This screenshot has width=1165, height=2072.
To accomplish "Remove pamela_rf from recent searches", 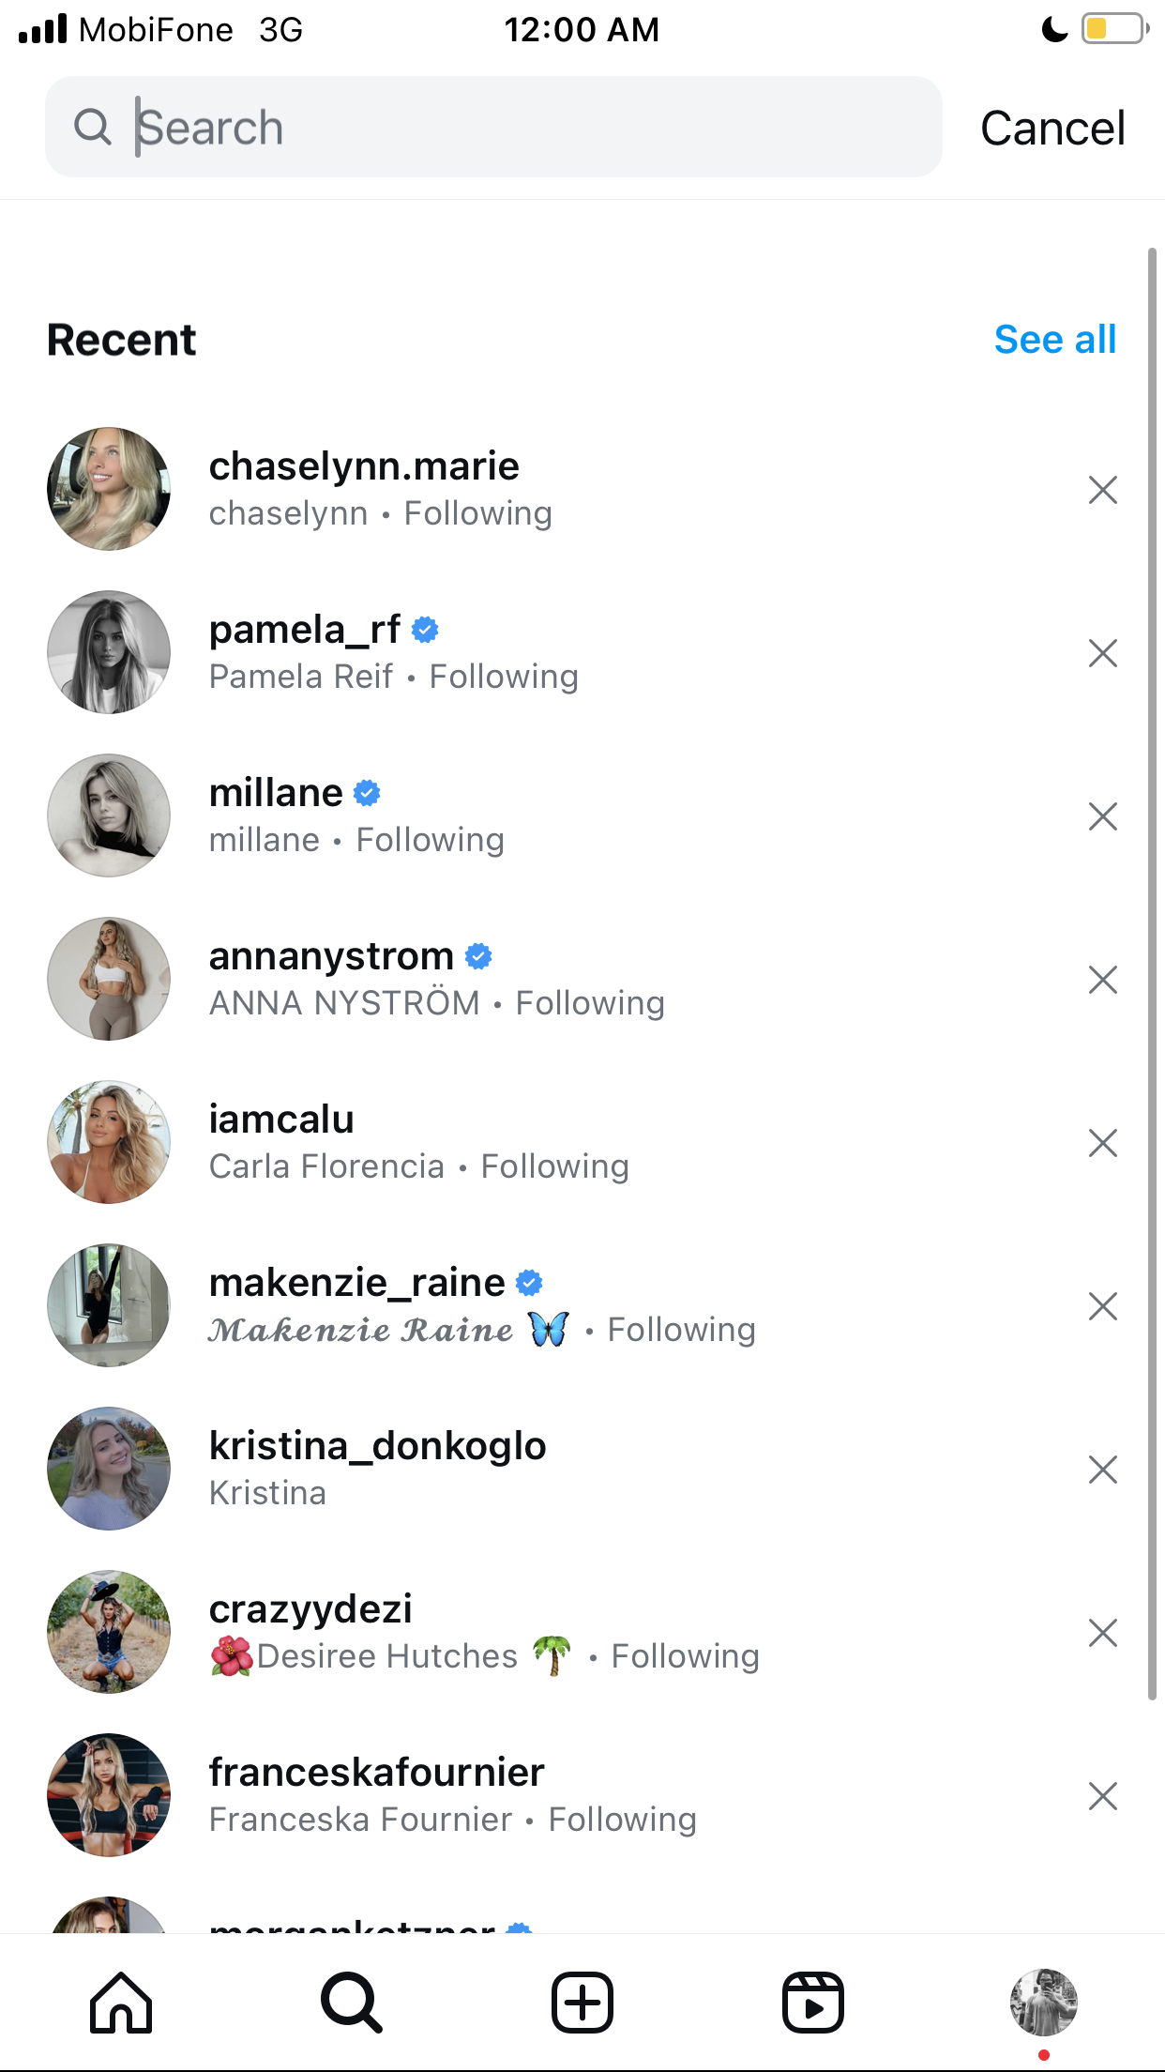I will (1103, 653).
